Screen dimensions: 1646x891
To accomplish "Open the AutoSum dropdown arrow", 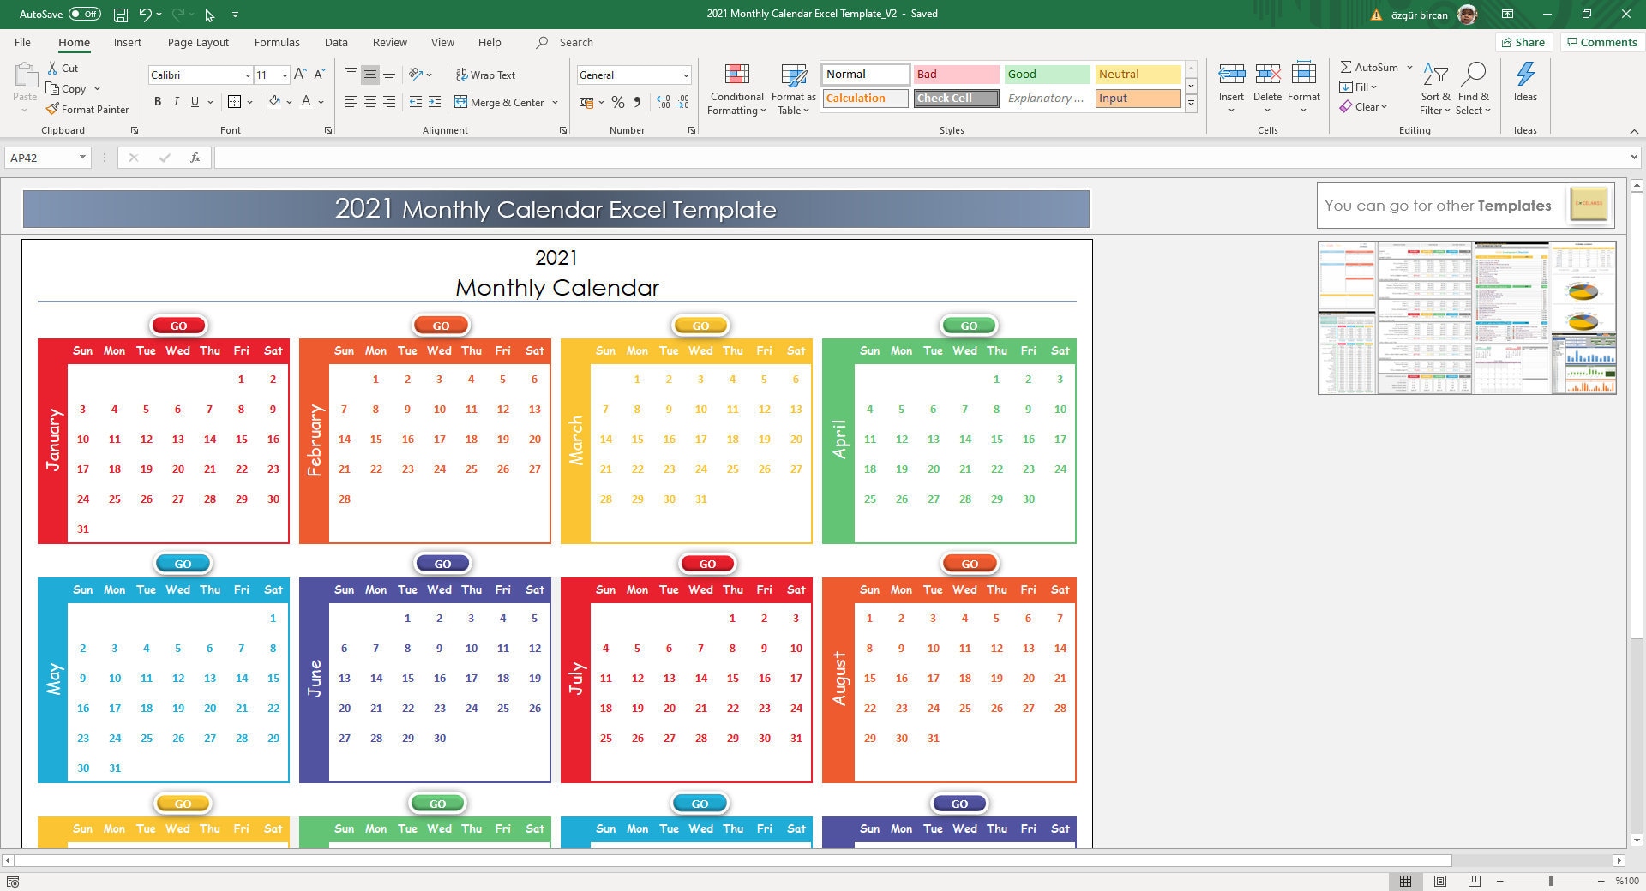I will click(x=1409, y=67).
